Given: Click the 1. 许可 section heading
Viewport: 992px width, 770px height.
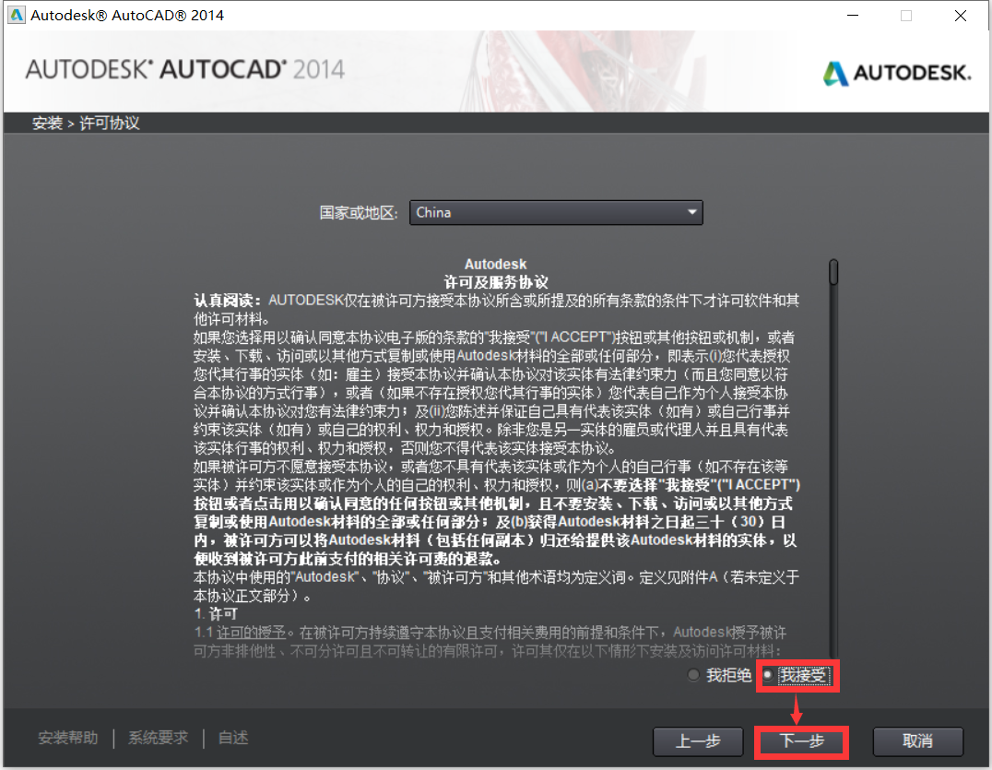Looking at the screenshot, I should (216, 614).
